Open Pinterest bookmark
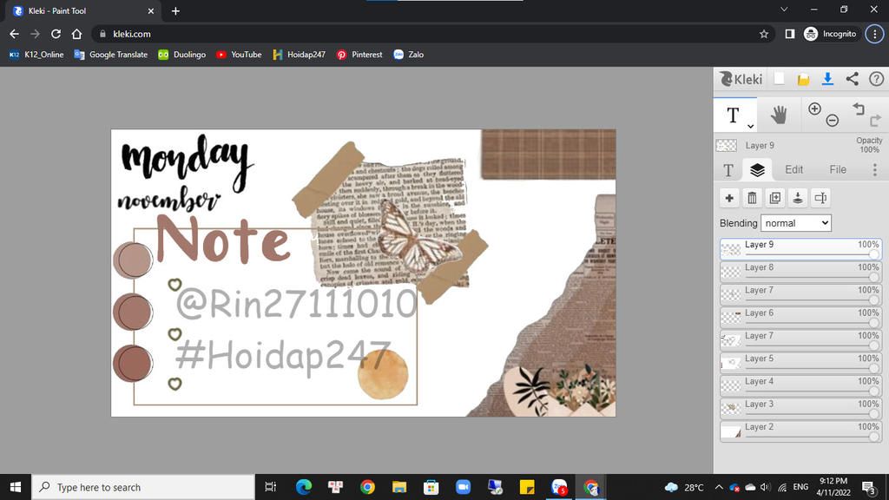 (x=360, y=55)
